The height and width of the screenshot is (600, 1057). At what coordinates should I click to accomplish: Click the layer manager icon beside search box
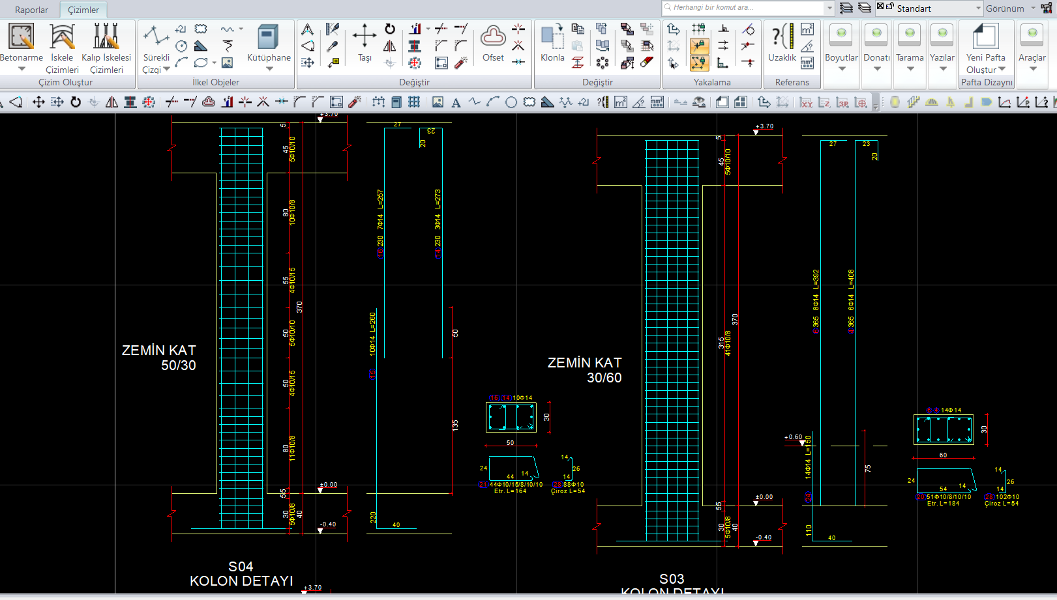click(846, 8)
